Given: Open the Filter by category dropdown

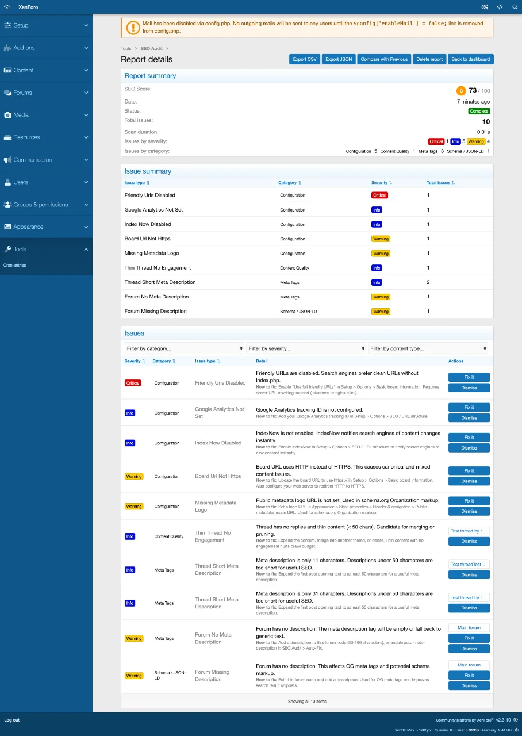Looking at the screenshot, I should (x=185, y=348).
